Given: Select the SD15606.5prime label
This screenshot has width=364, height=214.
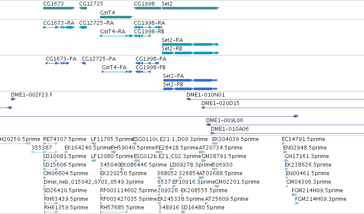Looking at the screenshot, I should pyautogui.click(x=65, y=165).
